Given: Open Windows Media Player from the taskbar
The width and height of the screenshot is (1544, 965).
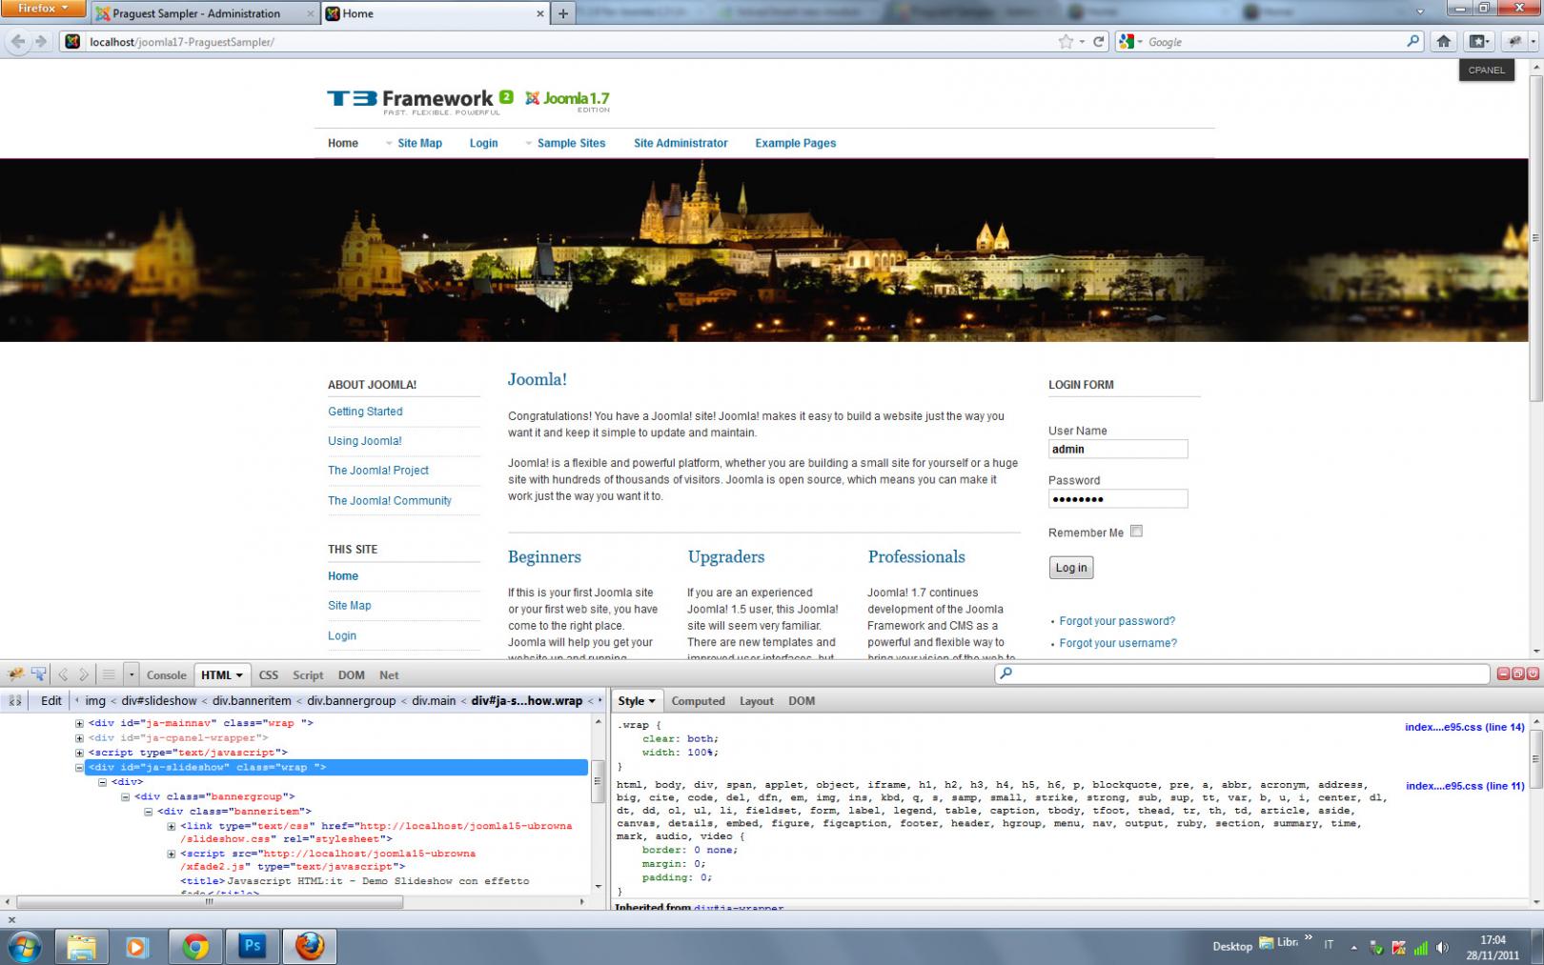Looking at the screenshot, I should coord(137,947).
